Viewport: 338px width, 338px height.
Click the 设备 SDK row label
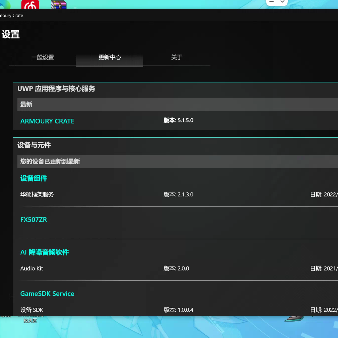[32, 310]
